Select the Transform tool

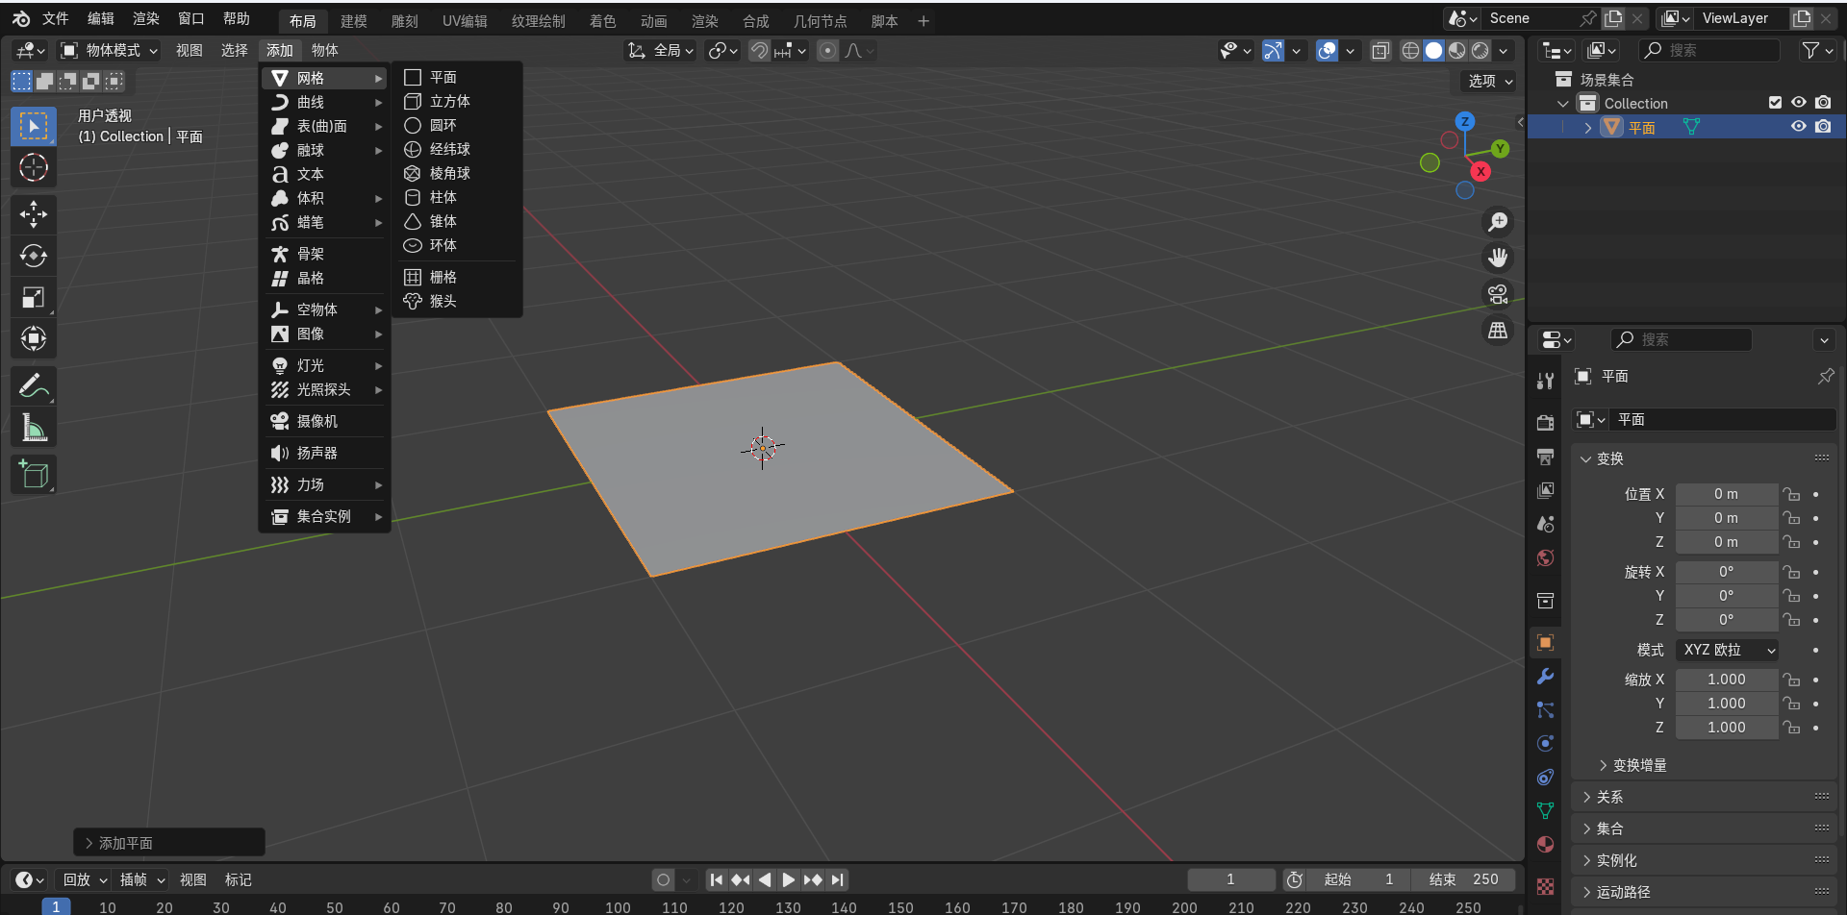pos(34,338)
